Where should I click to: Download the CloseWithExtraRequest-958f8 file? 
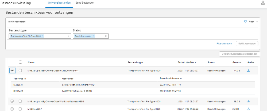click(x=248, y=101)
